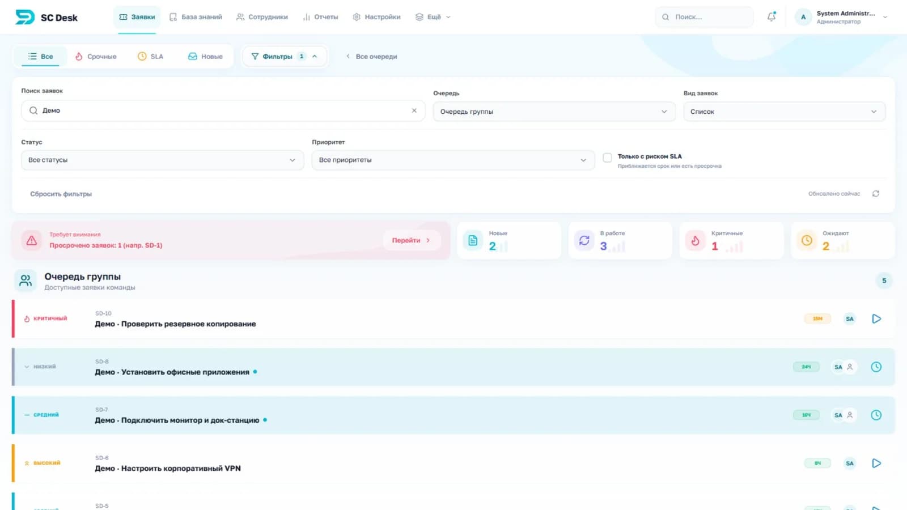Click the Перейти button

point(411,240)
